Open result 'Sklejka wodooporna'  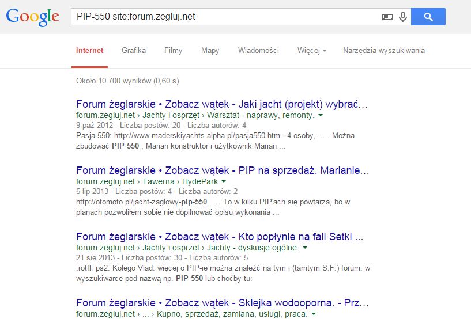click(x=223, y=303)
